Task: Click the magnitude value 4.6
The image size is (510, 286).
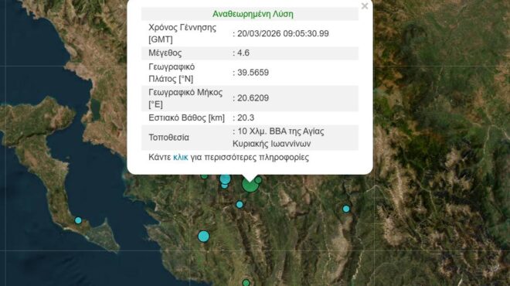Action: pyautogui.click(x=243, y=53)
